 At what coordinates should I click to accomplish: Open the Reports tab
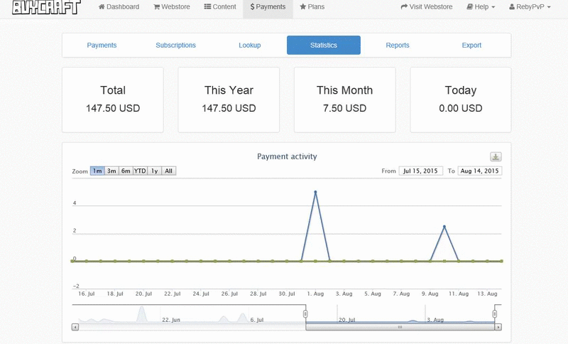click(x=398, y=45)
